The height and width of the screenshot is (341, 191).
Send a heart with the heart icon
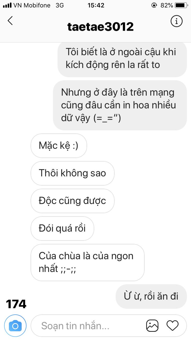click(x=172, y=326)
